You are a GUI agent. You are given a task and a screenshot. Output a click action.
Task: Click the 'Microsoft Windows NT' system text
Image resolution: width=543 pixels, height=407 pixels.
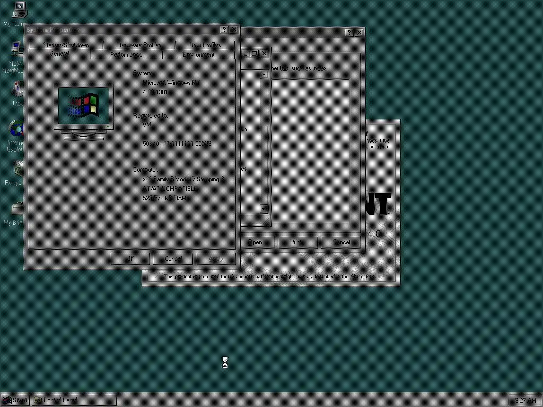[x=171, y=83]
